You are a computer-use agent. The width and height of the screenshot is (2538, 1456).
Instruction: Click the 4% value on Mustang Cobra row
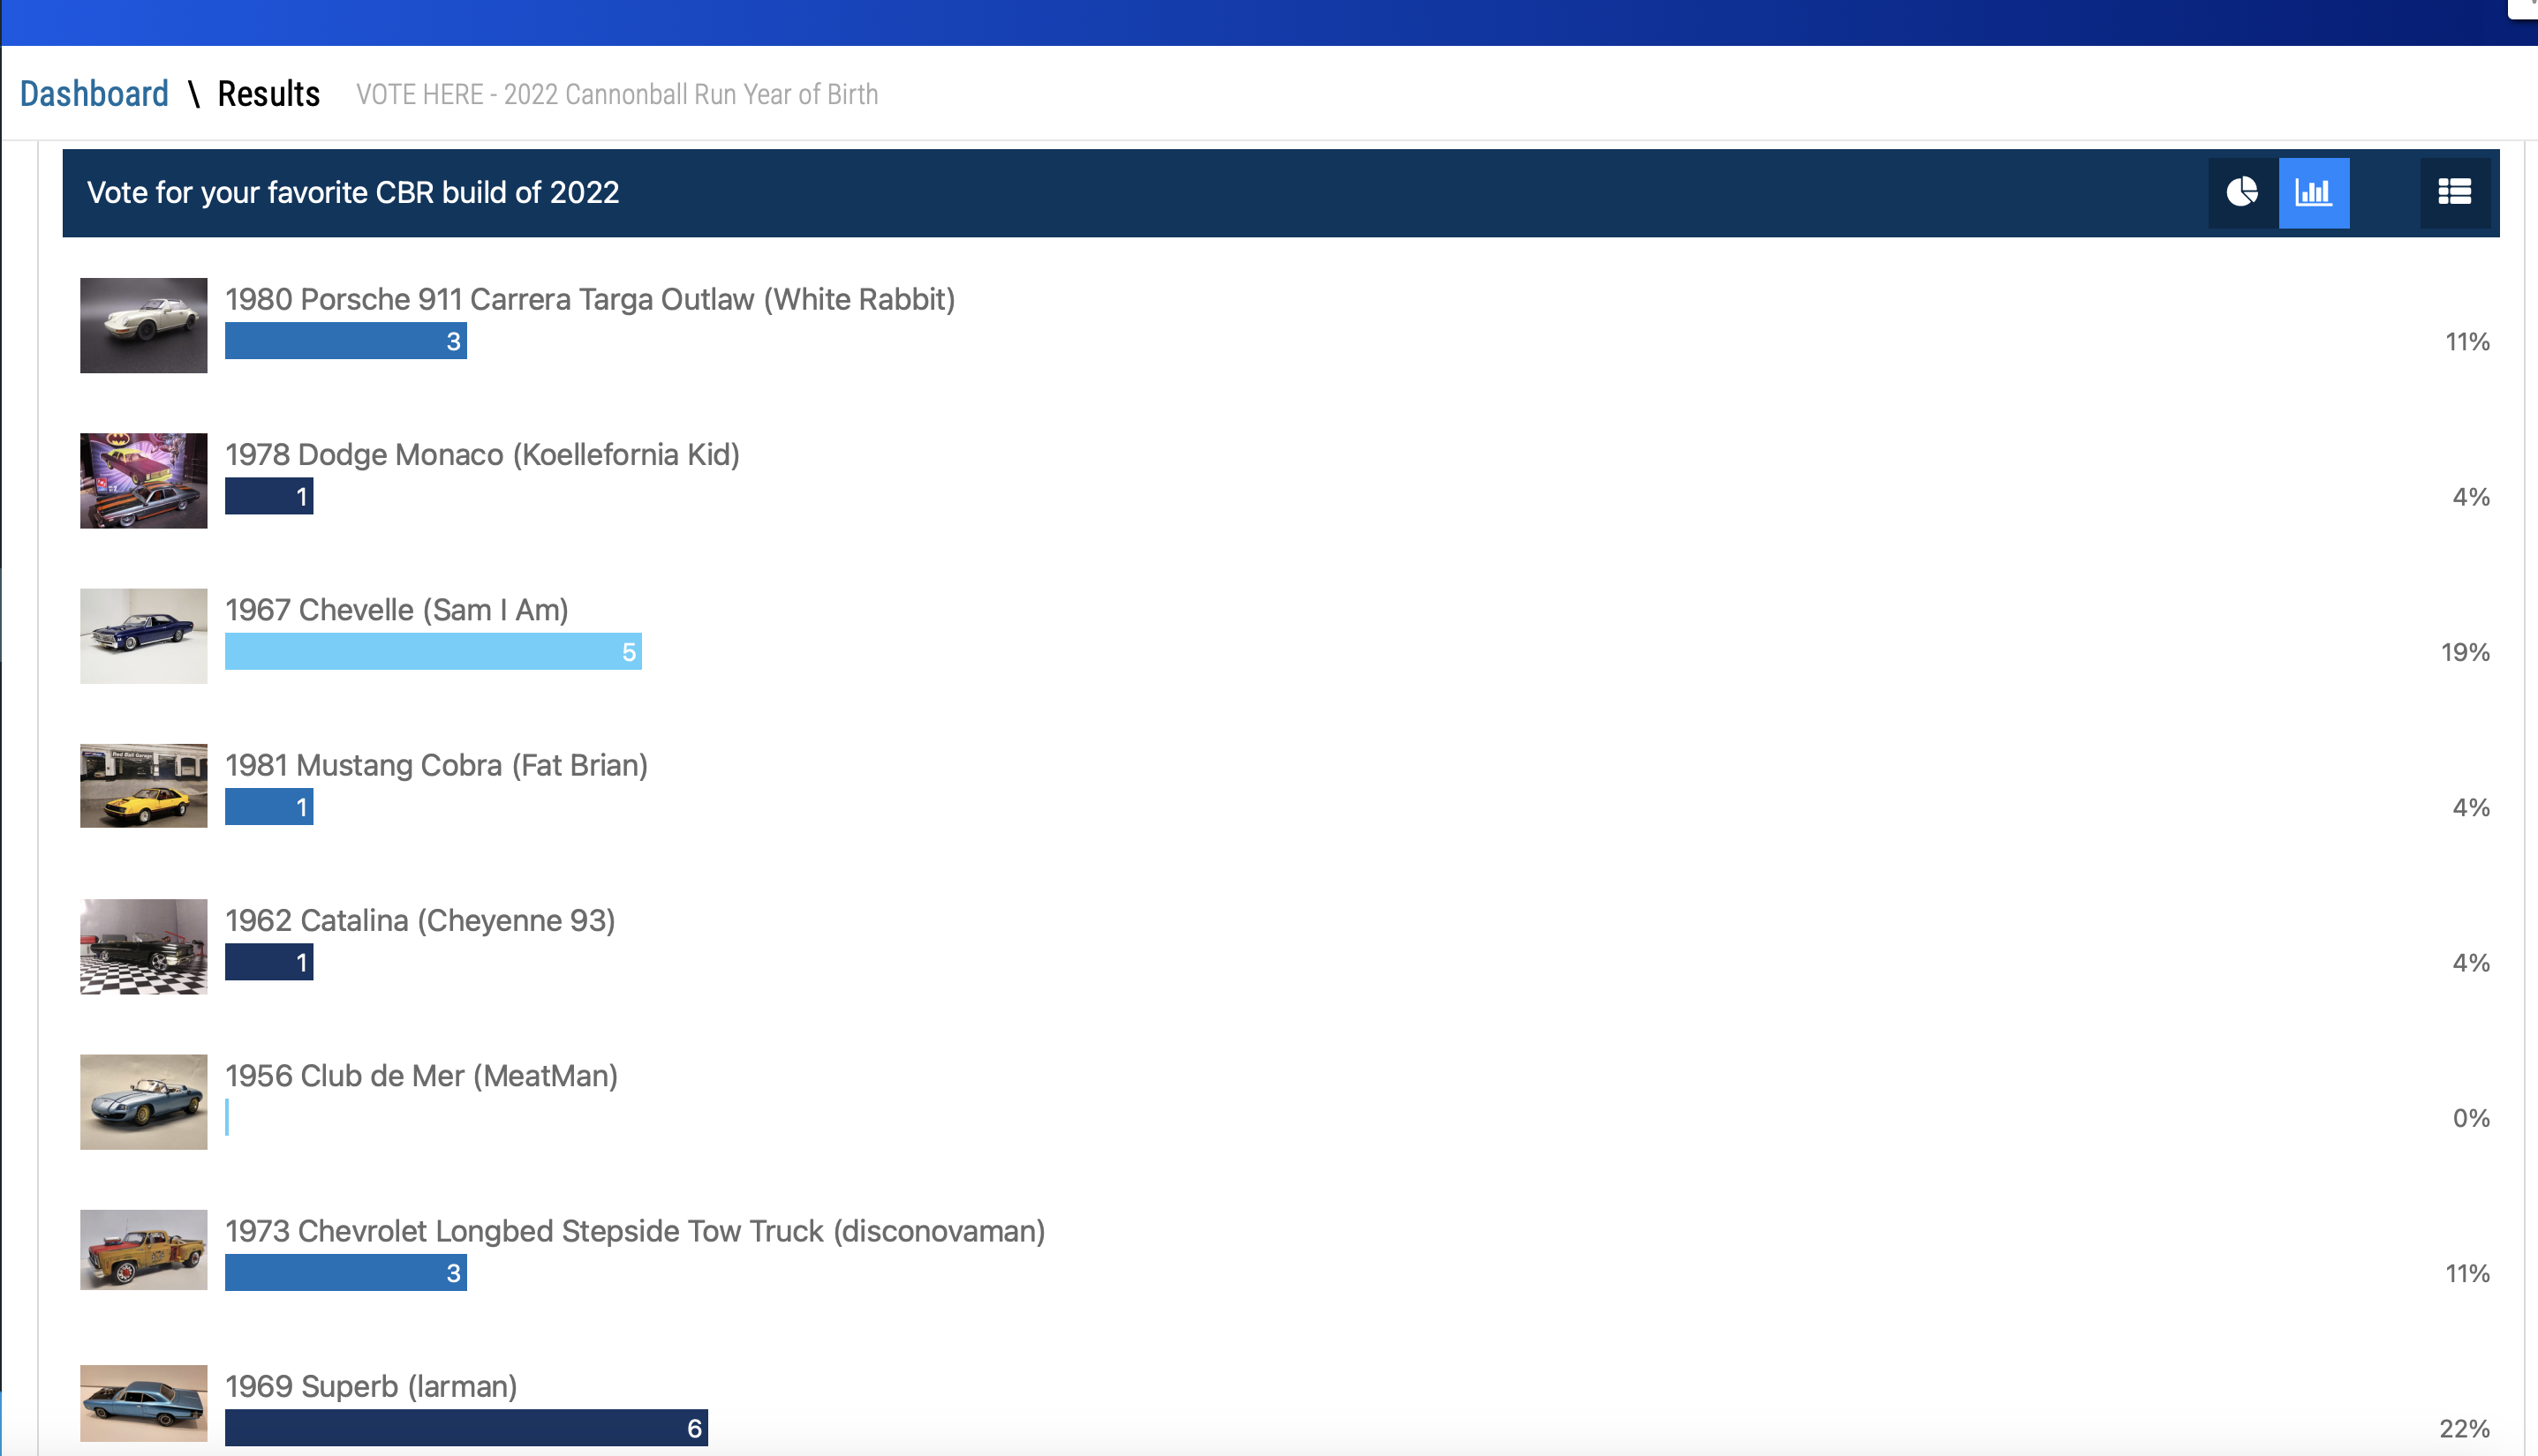point(2471,808)
